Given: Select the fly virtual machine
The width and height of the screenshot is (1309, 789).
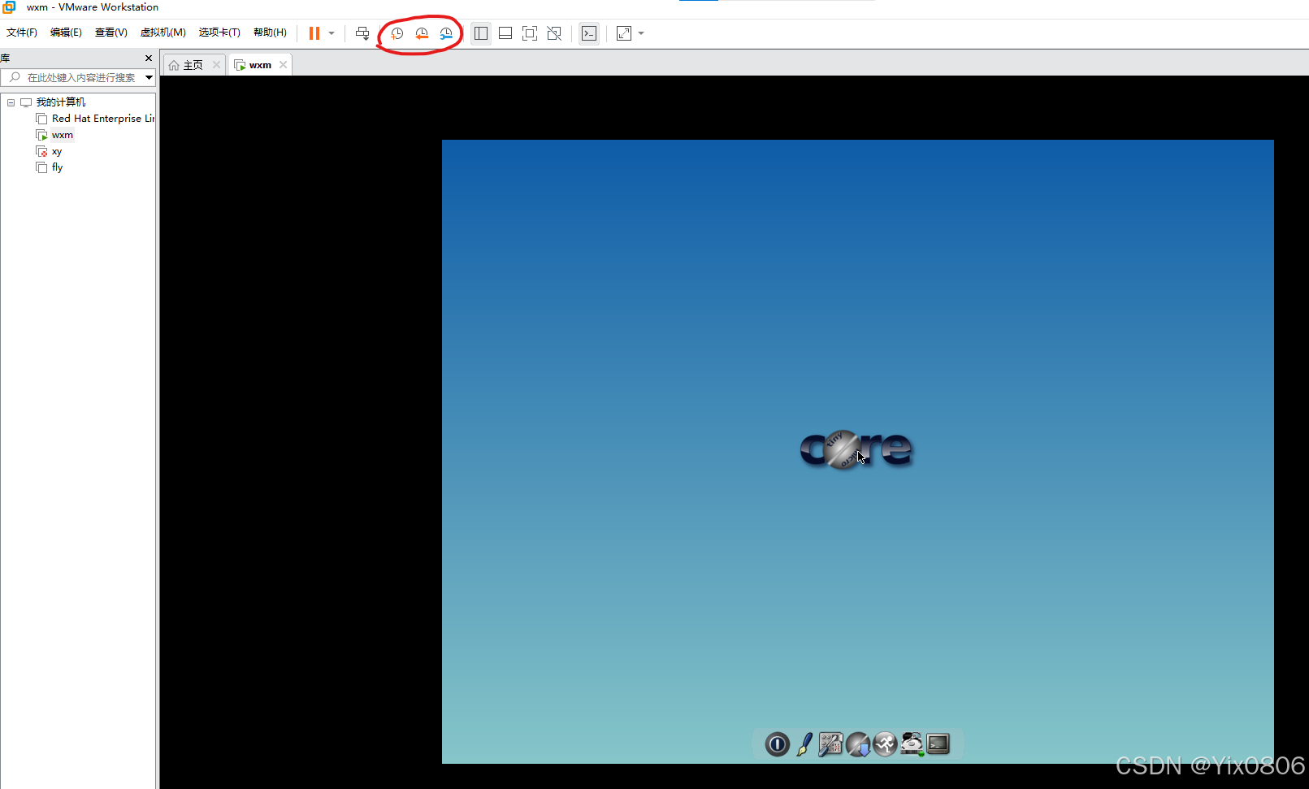Looking at the screenshot, I should [x=57, y=167].
